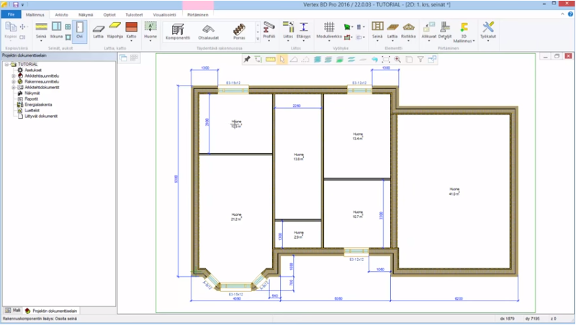The height and width of the screenshot is (325, 576).
Task: Expand the Arkkitehtisuunnittelu tree node
Action: (x=13, y=75)
